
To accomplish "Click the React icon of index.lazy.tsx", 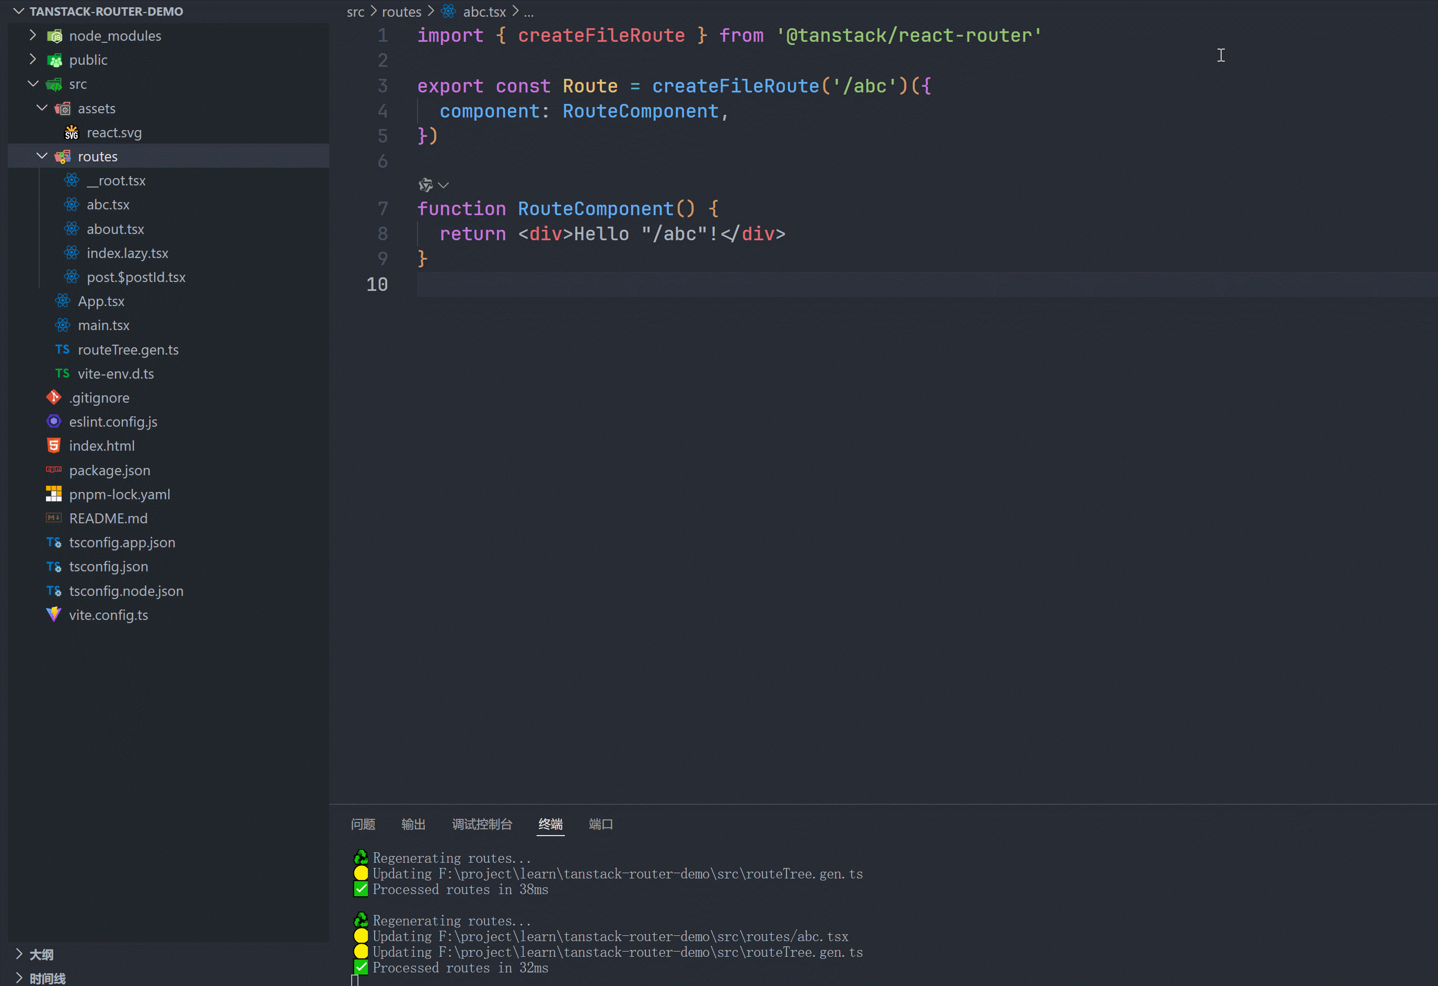I will pyautogui.click(x=72, y=252).
